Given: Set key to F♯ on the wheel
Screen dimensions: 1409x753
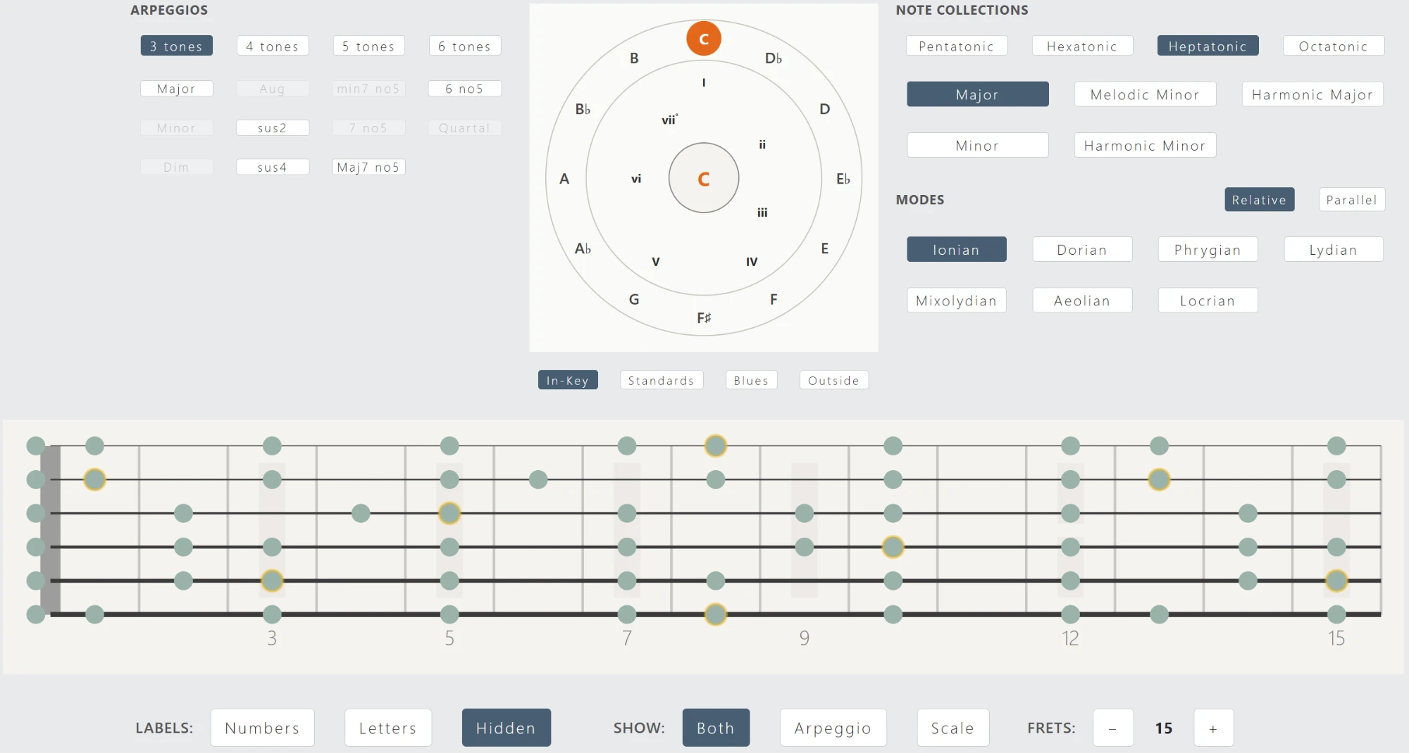Looking at the screenshot, I should coord(704,318).
